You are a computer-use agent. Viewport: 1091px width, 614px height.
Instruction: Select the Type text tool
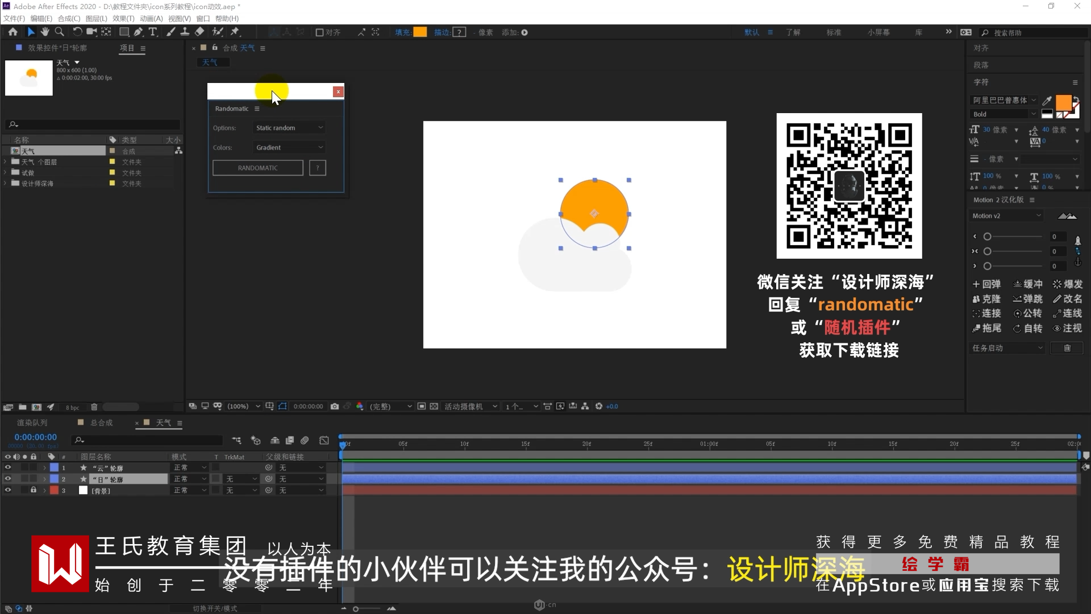coord(152,32)
